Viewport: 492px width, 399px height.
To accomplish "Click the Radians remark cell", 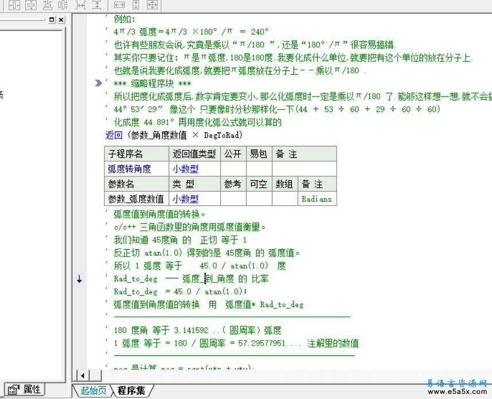I will (x=317, y=199).
